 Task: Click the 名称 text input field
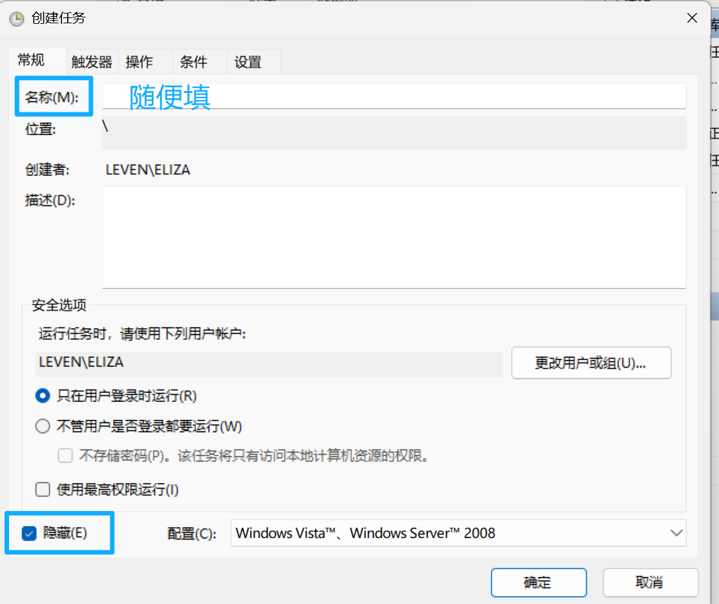tap(394, 96)
